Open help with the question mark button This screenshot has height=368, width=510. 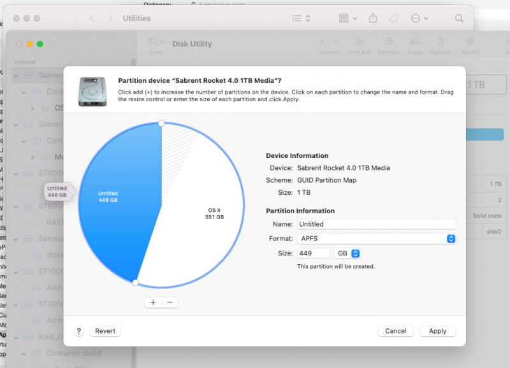pos(78,331)
